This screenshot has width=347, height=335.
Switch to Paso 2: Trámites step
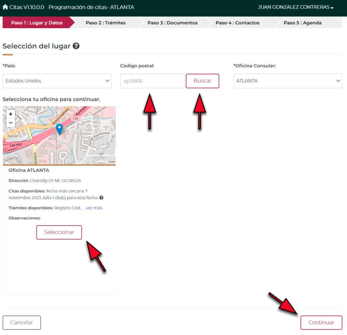point(105,23)
